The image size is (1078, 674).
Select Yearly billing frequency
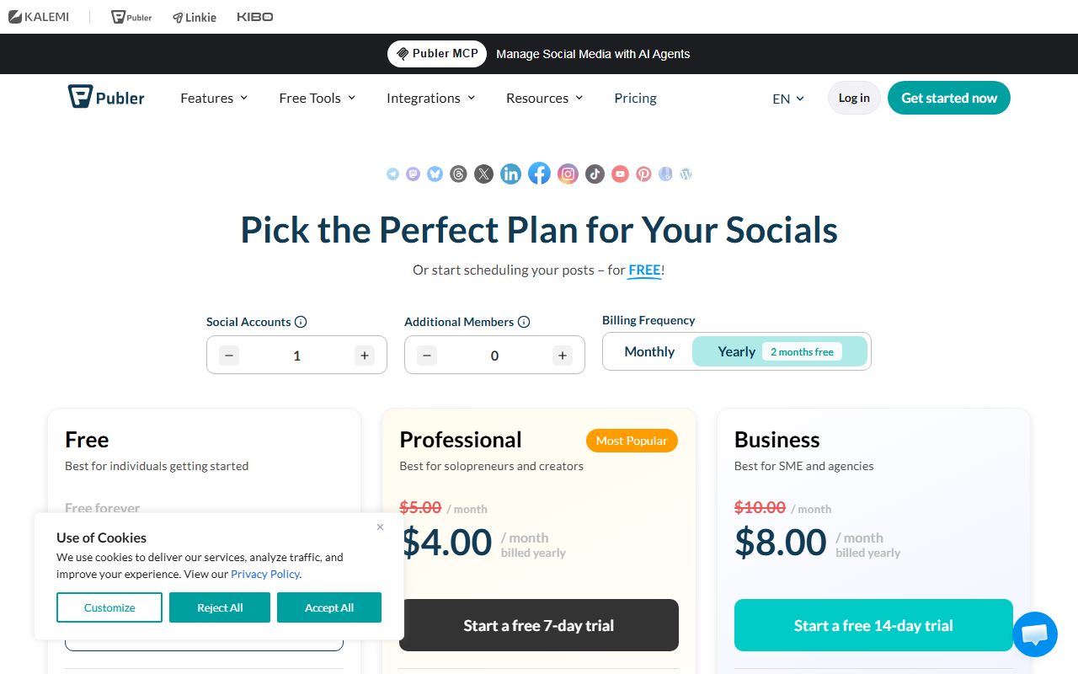[779, 351]
